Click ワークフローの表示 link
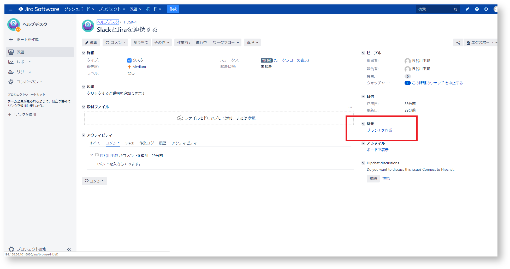The width and height of the screenshot is (510, 269). (291, 60)
